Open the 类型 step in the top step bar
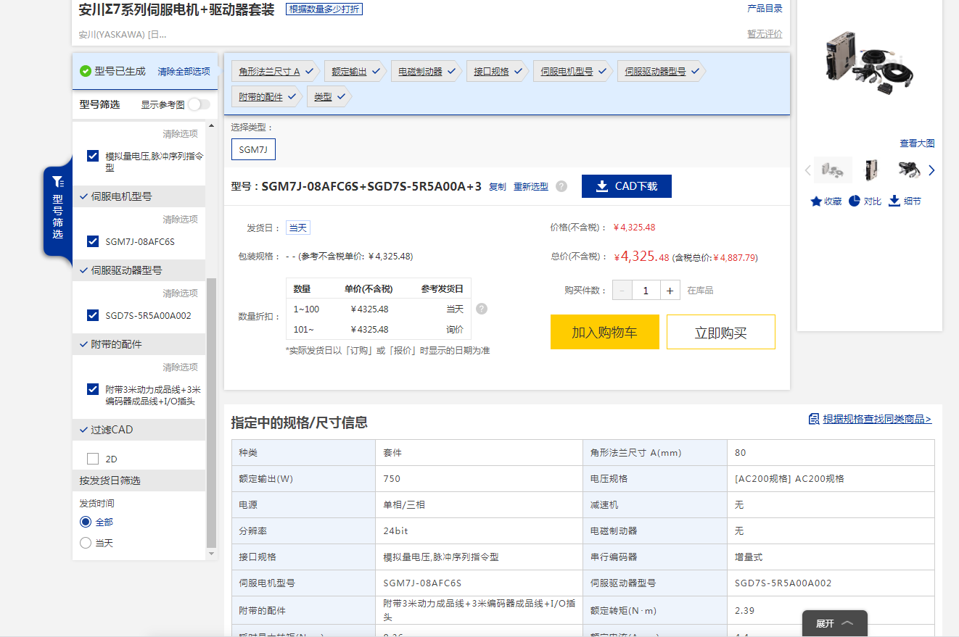Screen dimensions: 959x637 [329, 96]
